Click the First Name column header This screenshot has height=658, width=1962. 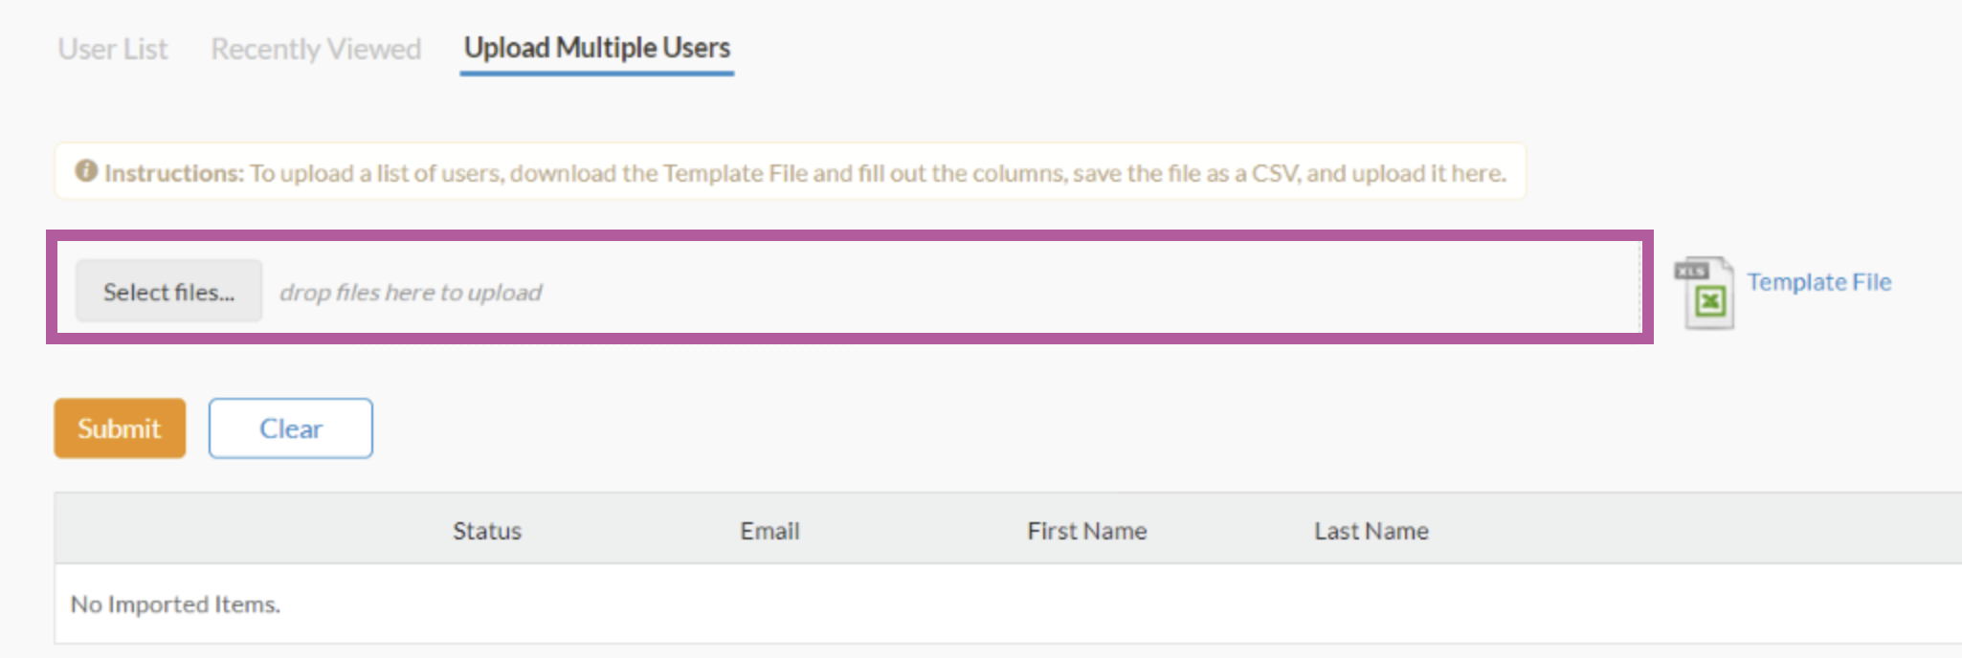pyautogui.click(x=1087, y=531)
